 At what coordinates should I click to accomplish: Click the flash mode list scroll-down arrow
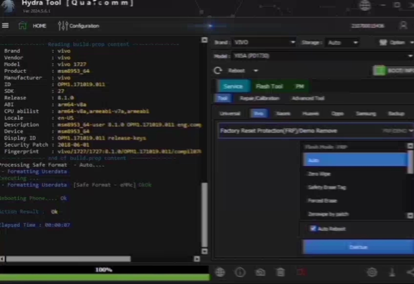[x=410, y=215]
